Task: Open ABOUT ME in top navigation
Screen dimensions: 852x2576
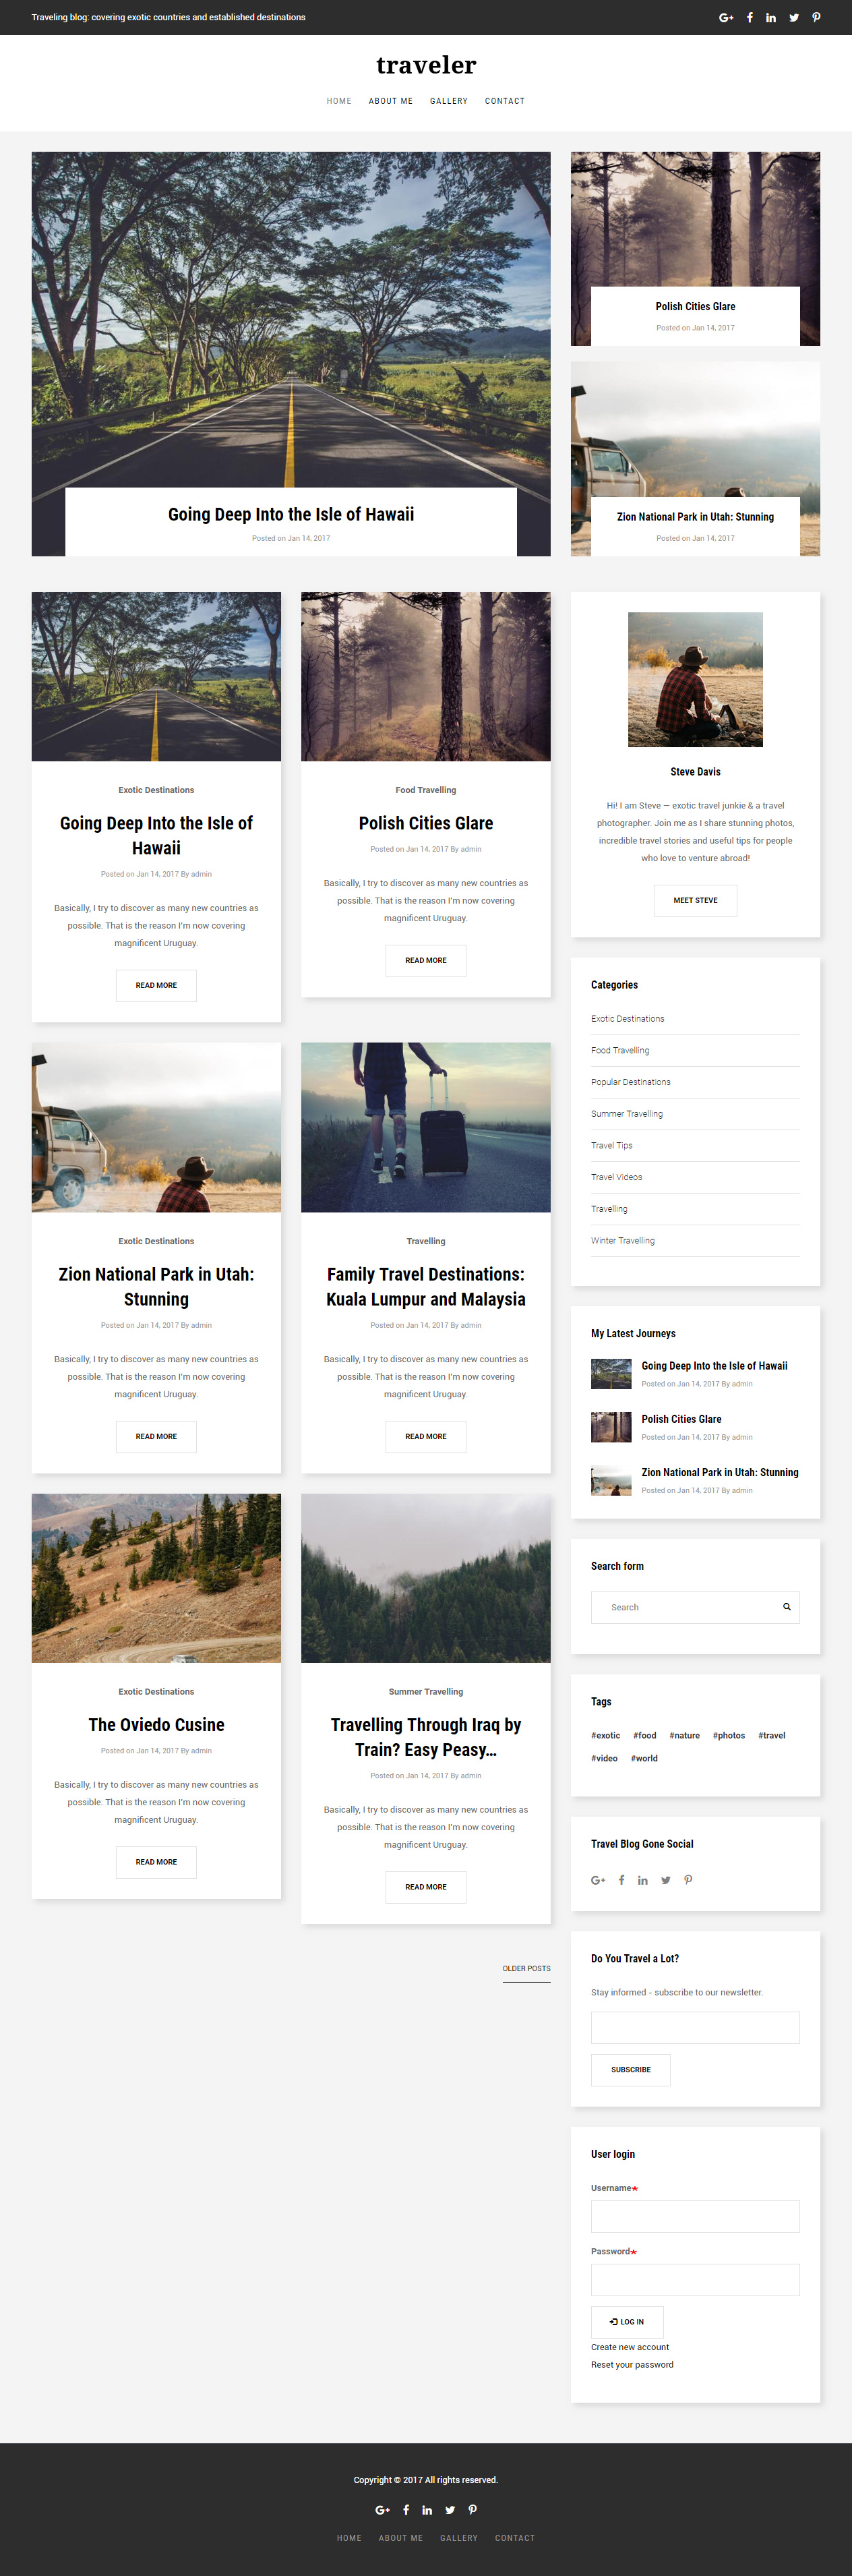Action: (x=391, y=101)
